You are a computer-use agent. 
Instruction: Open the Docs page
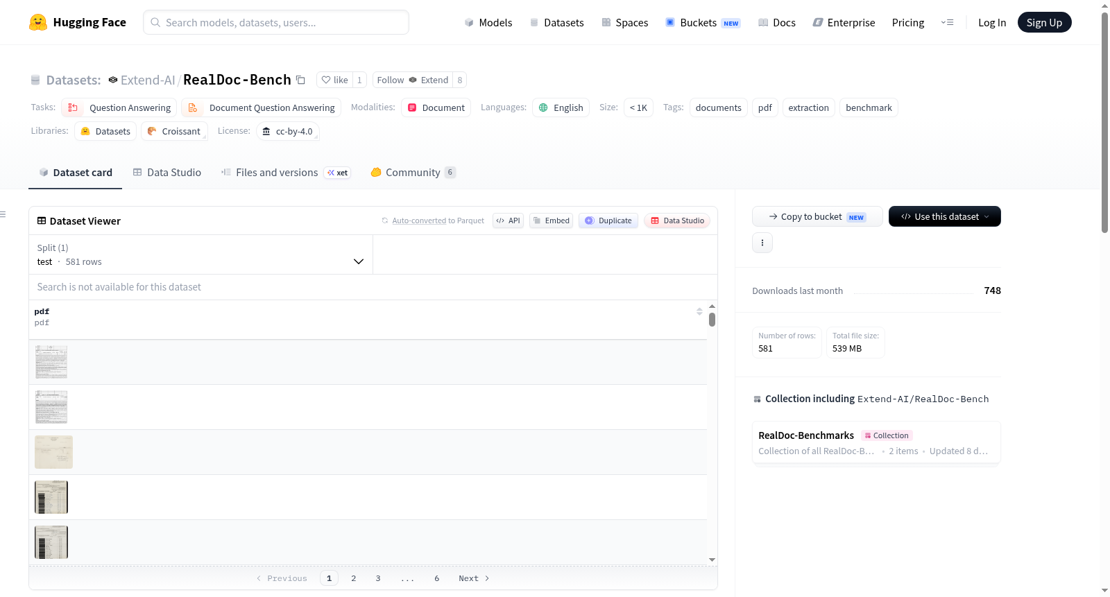tap(777, 22)
